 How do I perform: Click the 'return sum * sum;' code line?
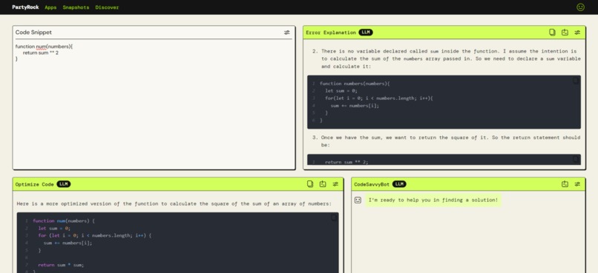[61, 265]
